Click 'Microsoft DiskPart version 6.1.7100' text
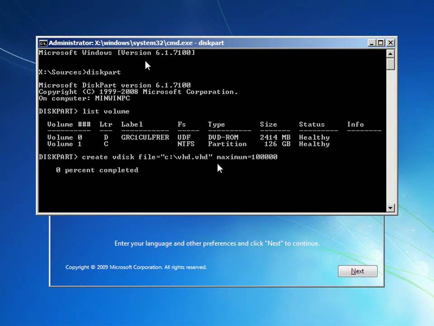434x326 pixels. (114, 85)
